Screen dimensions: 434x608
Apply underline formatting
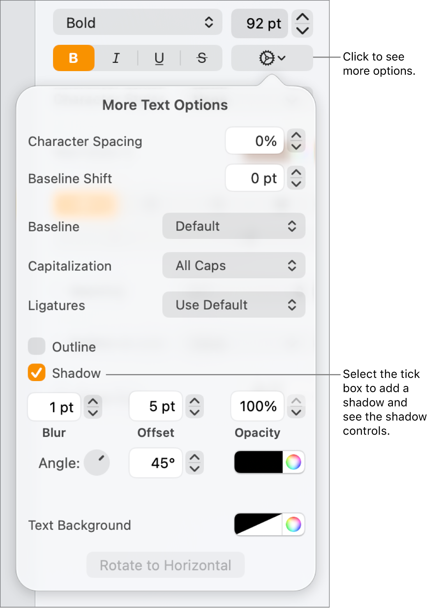(159, 58)
